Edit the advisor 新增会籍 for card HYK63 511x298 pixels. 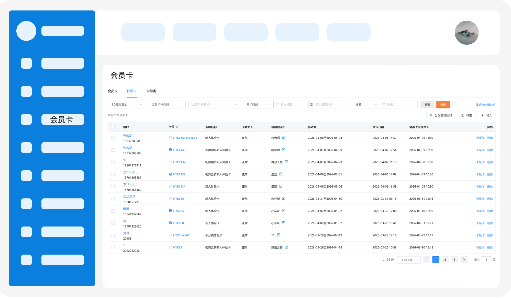pos(286,247)
